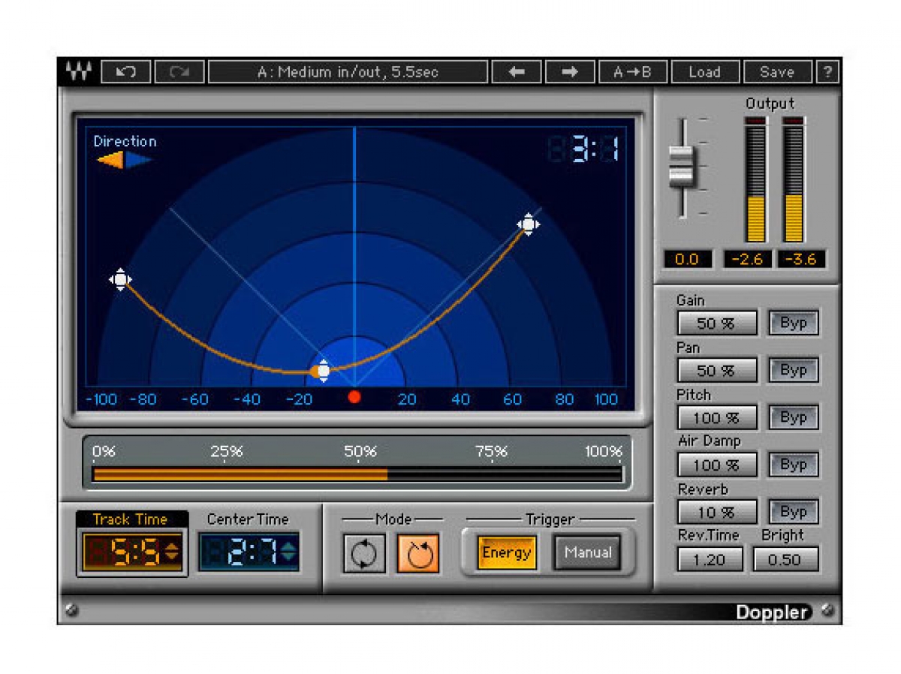The image size is (901, 674).
Task: Edit the output gain value 0.0
Action: [687, 260]
